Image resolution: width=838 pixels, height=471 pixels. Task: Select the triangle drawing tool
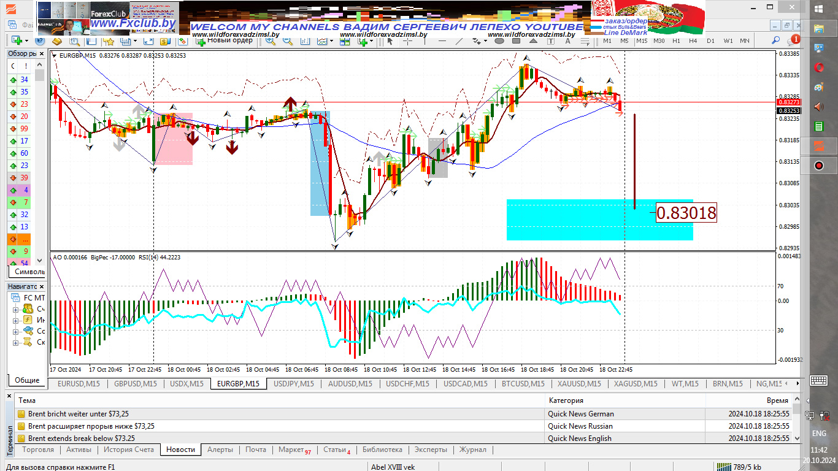click(x=534, y=40)
